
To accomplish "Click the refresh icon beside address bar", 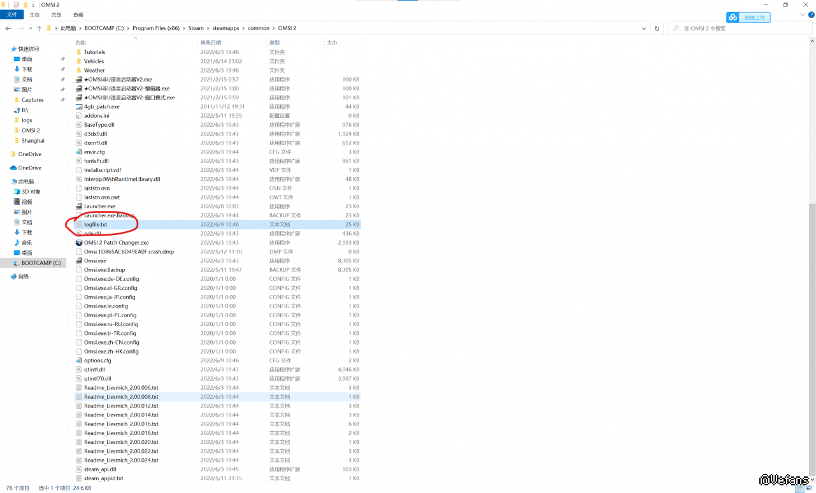I will [x=657, y=29].
